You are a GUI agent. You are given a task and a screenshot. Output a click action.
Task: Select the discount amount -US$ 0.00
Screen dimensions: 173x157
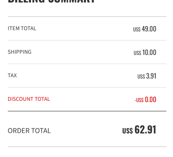click(x=145, y=100)
